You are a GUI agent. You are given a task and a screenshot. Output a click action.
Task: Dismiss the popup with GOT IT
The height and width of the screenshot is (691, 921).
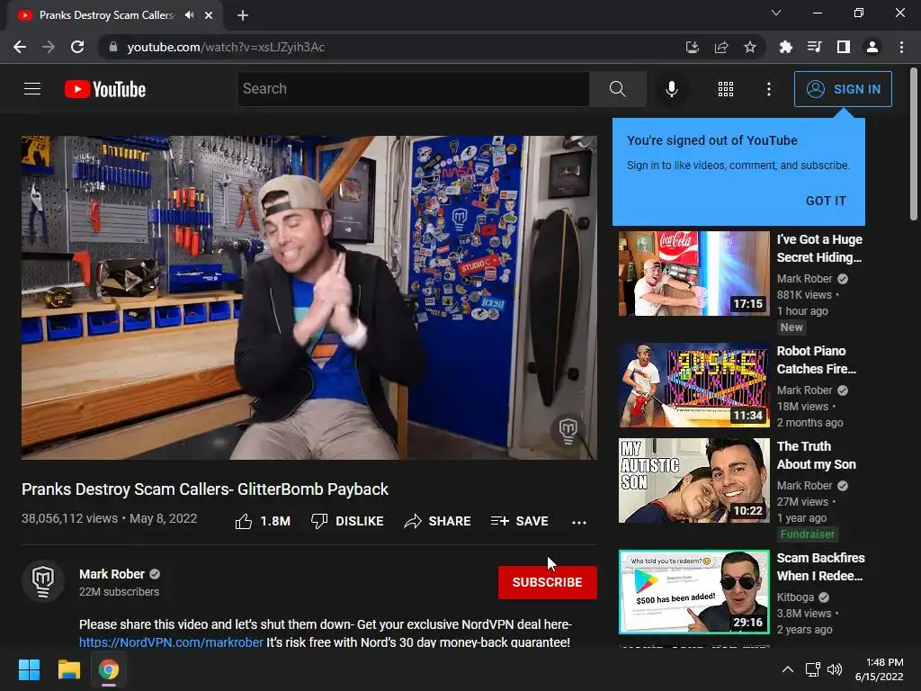[826, 201]
